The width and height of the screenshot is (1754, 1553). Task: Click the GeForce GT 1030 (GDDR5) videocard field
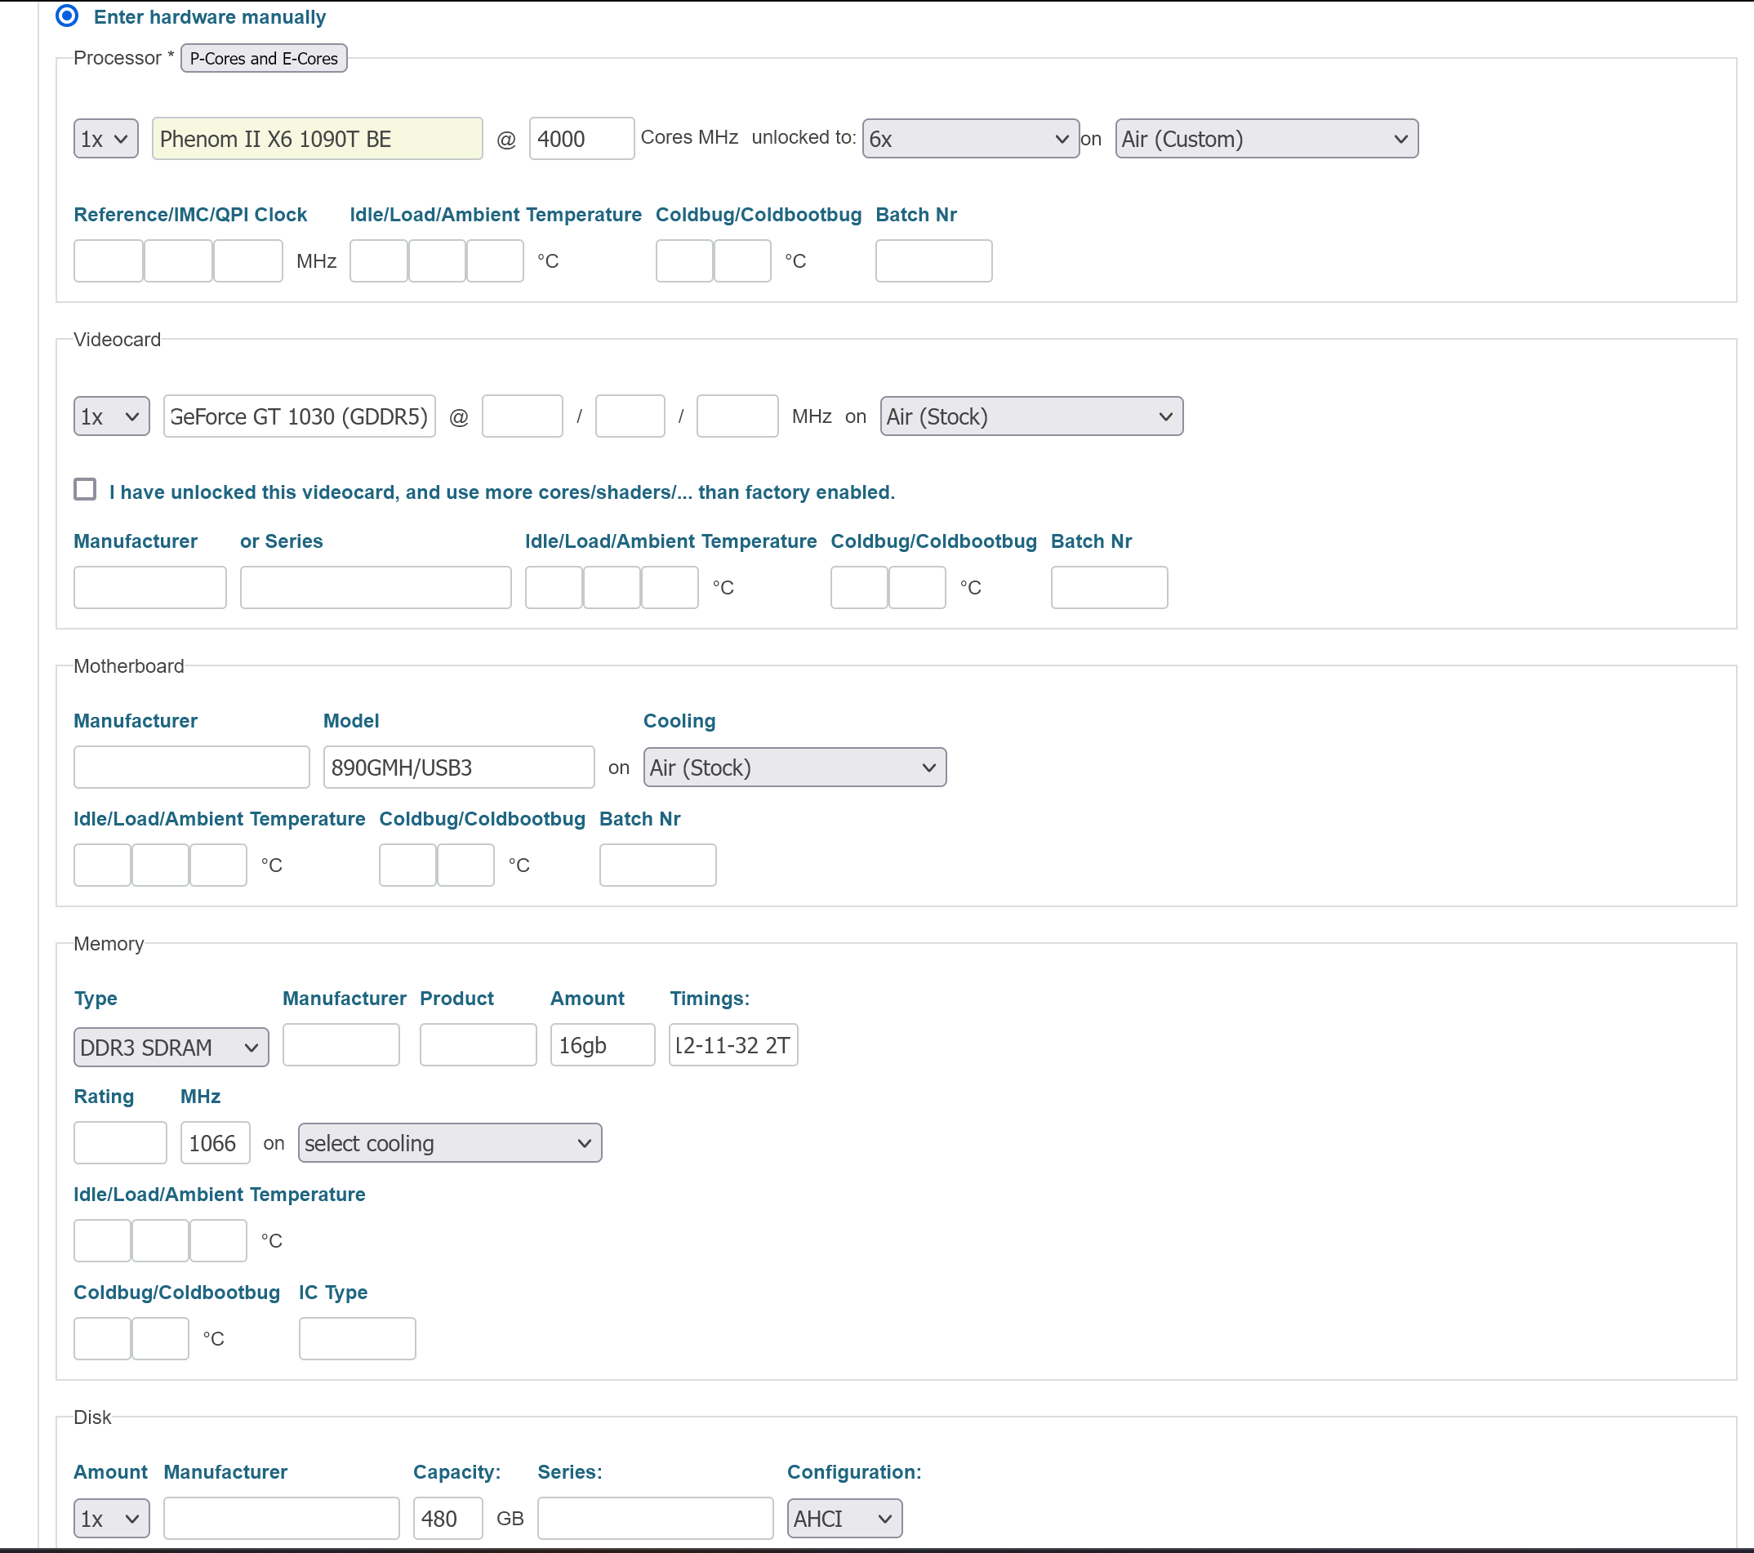[299, 416]
